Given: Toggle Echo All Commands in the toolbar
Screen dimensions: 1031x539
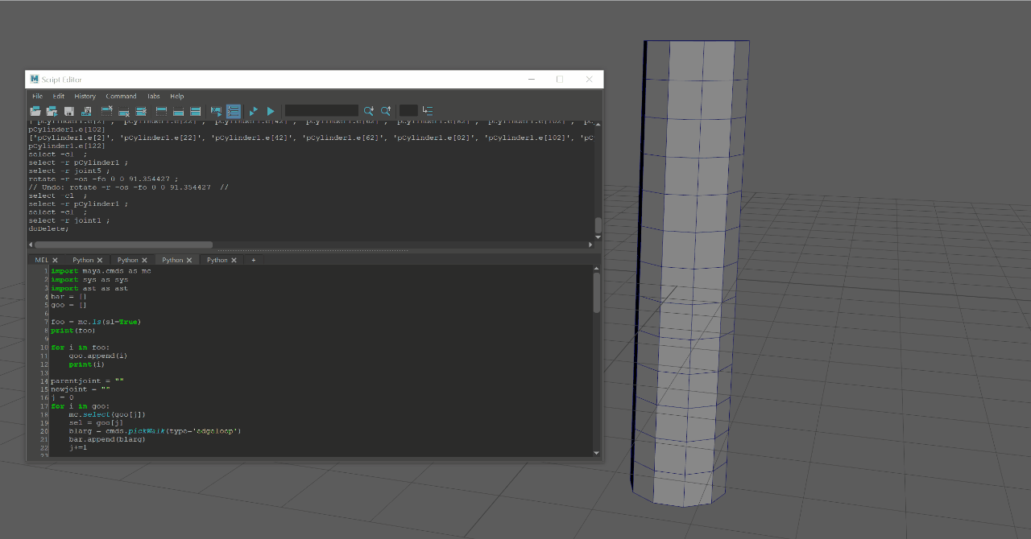Looking at the screenshot, I should pyautogui.click(x=216, y=111).
